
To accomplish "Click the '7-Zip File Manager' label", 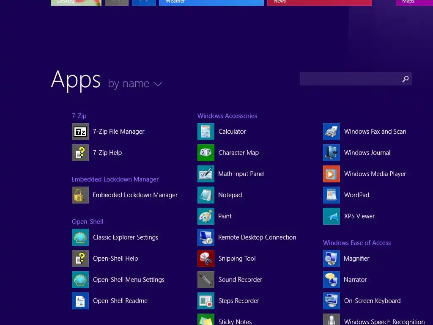I will 118,132.
